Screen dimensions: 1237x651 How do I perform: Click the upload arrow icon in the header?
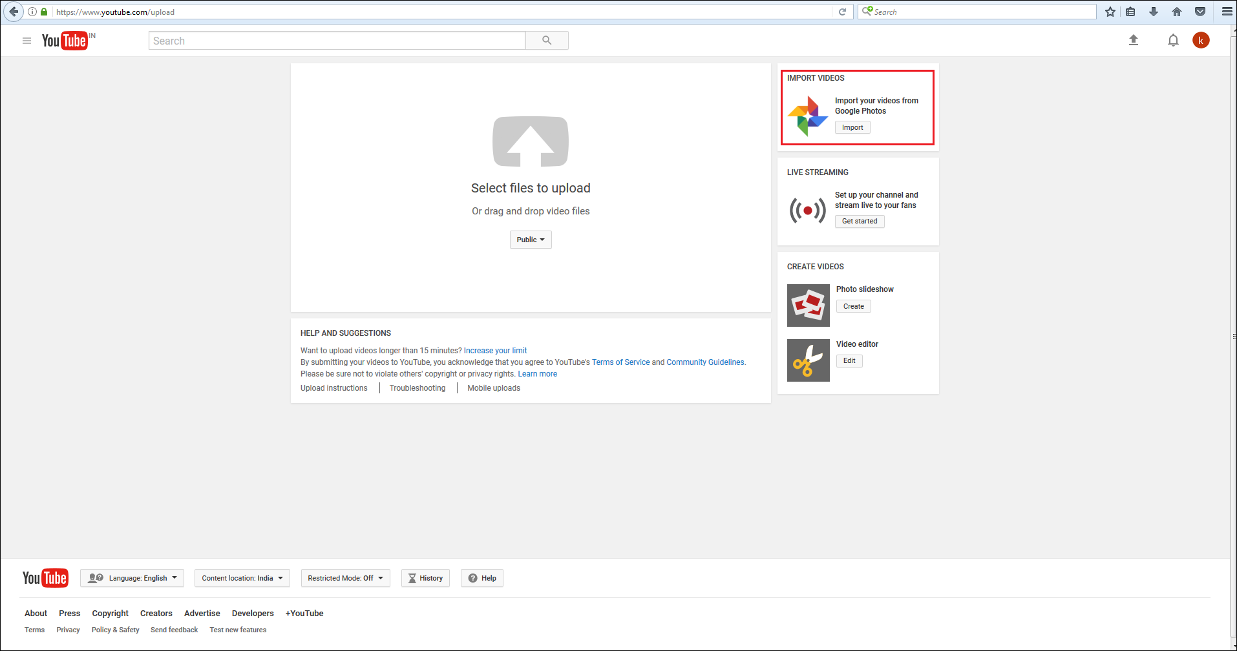point(1133,40)
